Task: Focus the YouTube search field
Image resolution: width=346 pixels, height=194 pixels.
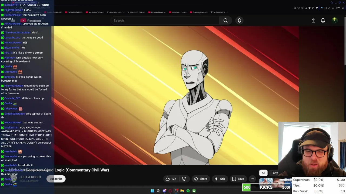Action: (165, 20)
